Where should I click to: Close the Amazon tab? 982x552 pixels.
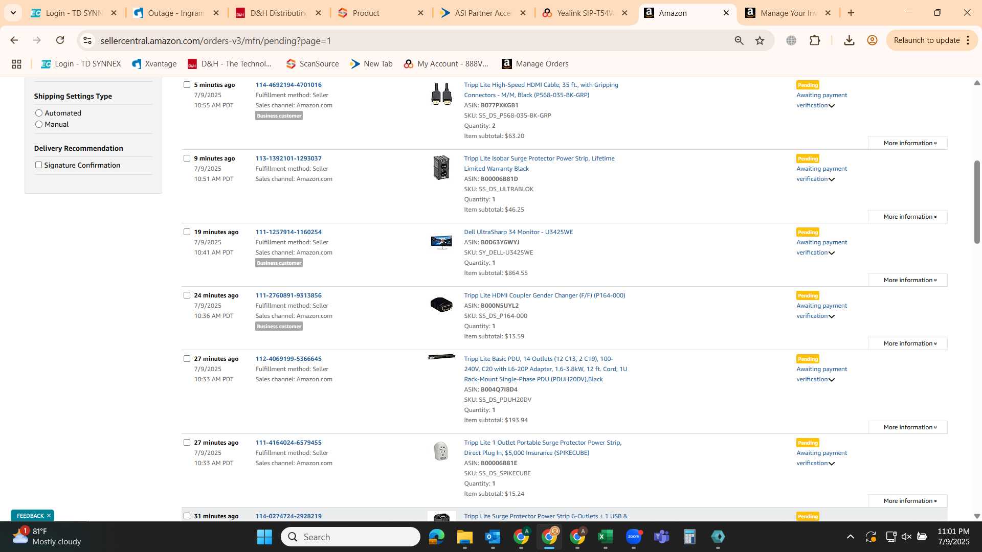pos(726,13)
